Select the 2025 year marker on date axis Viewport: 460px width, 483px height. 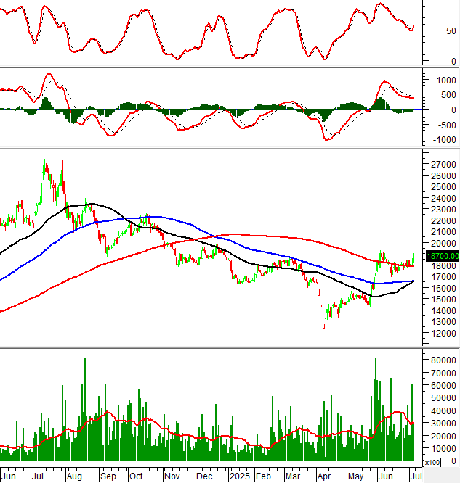(x=239, y=476)
